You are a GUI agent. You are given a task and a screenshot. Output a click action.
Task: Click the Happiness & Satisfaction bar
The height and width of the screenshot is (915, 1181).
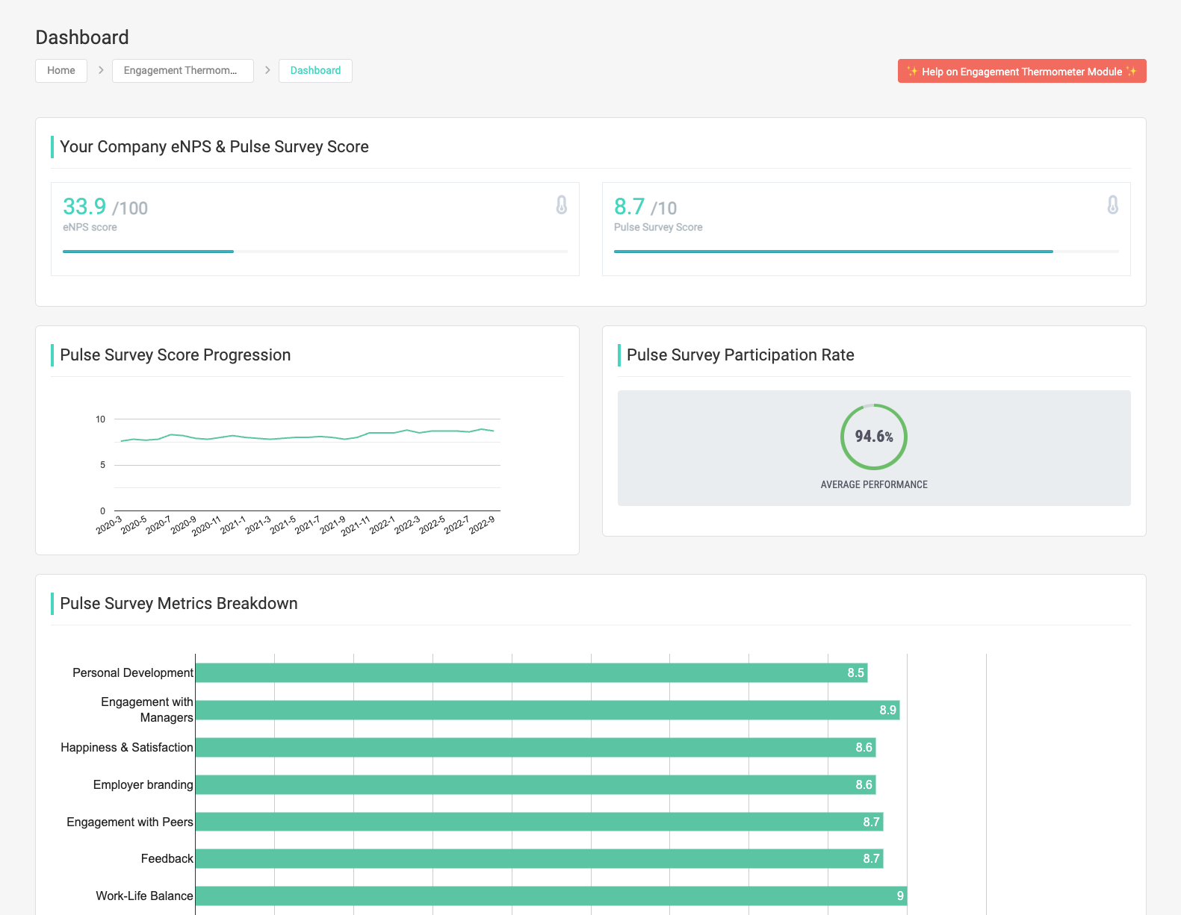coord(536,747)
